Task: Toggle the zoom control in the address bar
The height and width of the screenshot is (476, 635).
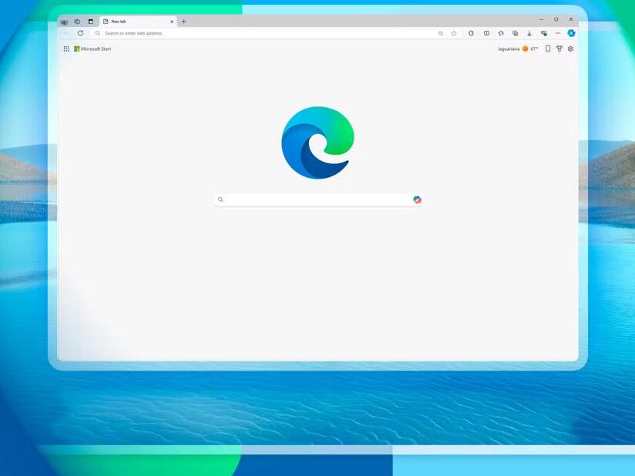Action: tap(441, 33)
